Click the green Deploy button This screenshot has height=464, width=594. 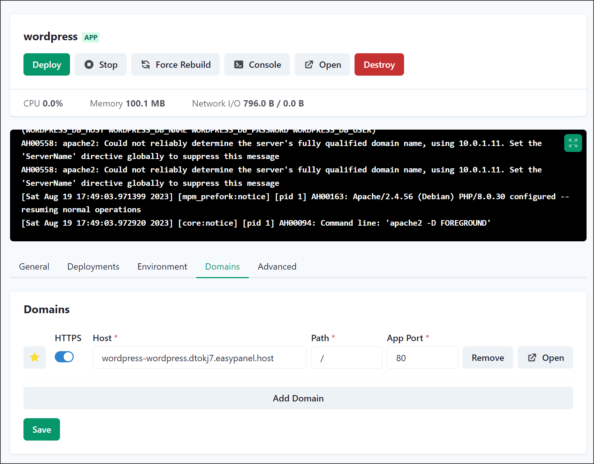coord(47,64)
